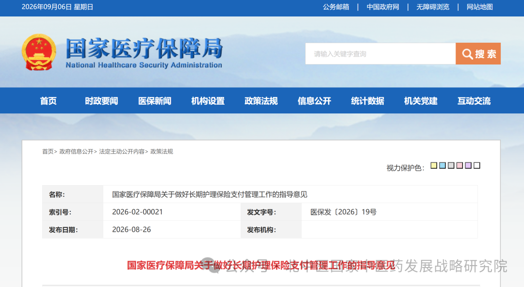Click 政策法规 breadcrumb link
Viewport: 524px width, 287px height.
[x=162, y=152]
